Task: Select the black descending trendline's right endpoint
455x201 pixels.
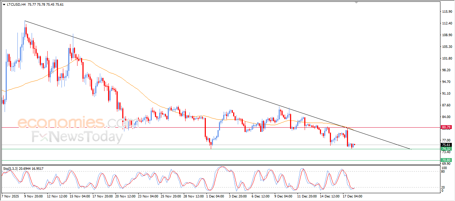Action: [x=411, y=149]
